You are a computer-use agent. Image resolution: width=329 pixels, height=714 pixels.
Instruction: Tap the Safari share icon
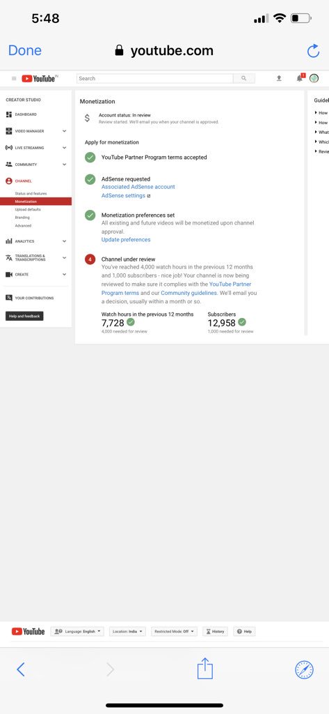pos(205,669)
